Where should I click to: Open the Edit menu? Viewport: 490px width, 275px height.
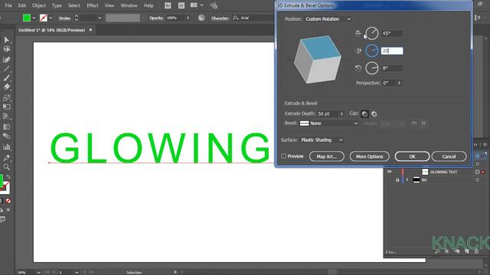coord(22,5)
